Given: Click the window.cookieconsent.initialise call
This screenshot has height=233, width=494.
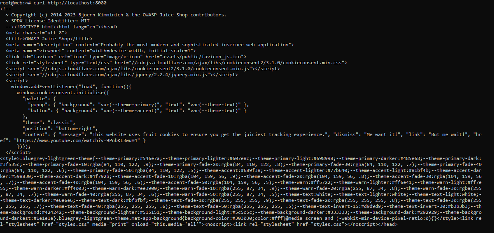Looking at the screenshot, I should (x=63, y=93).
